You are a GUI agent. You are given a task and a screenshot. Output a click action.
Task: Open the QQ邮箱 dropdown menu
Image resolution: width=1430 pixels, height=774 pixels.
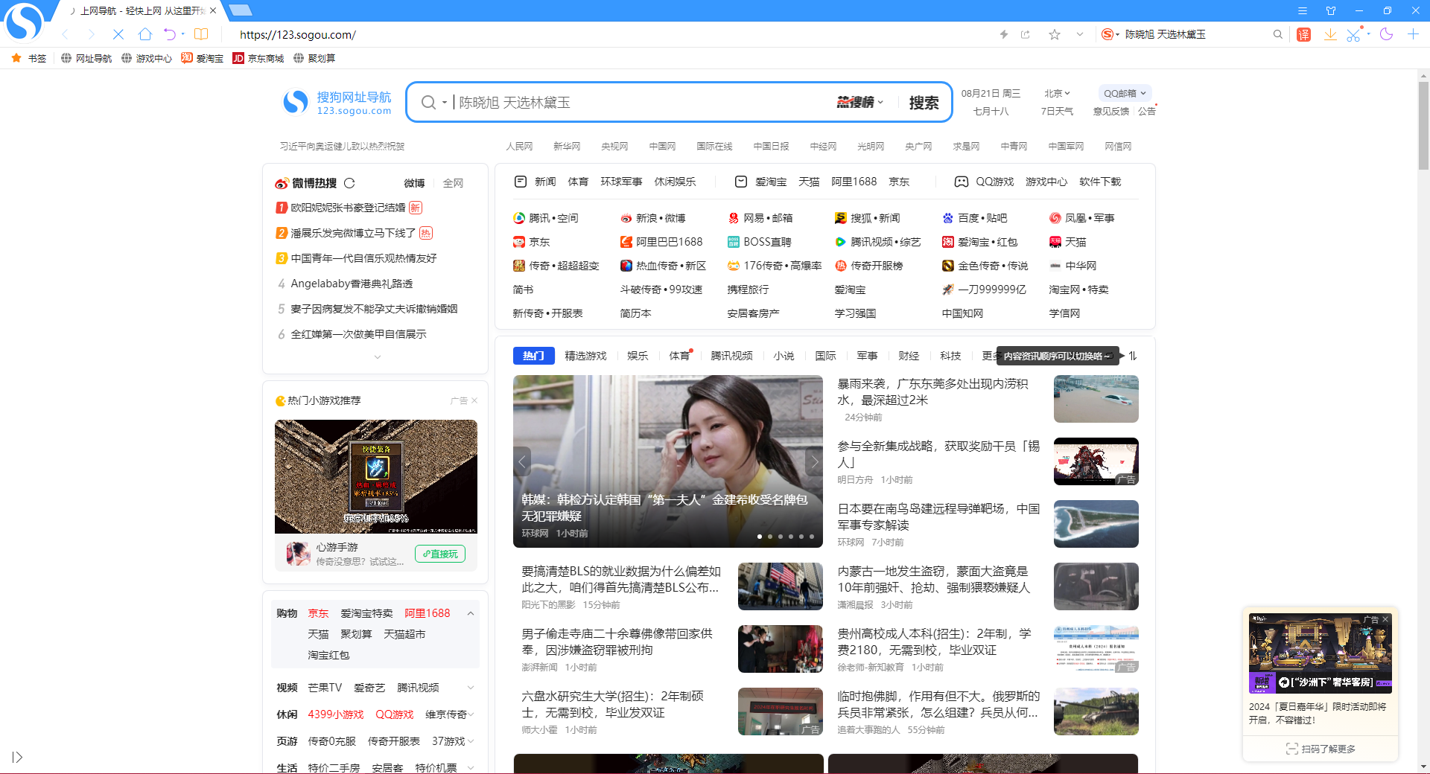[1123, 93]
